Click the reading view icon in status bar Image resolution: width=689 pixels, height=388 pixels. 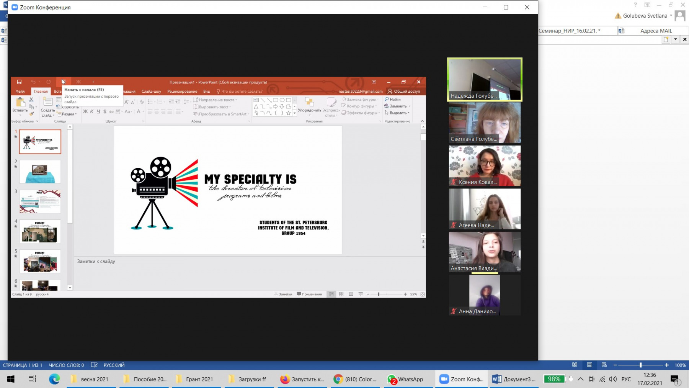point(351,294)
